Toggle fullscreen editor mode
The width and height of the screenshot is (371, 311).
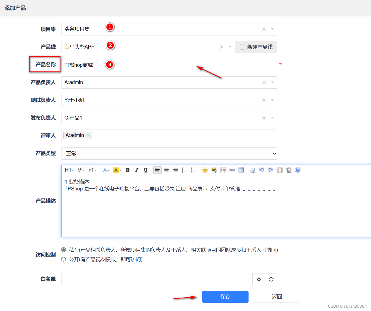click(x=280, y=170)
